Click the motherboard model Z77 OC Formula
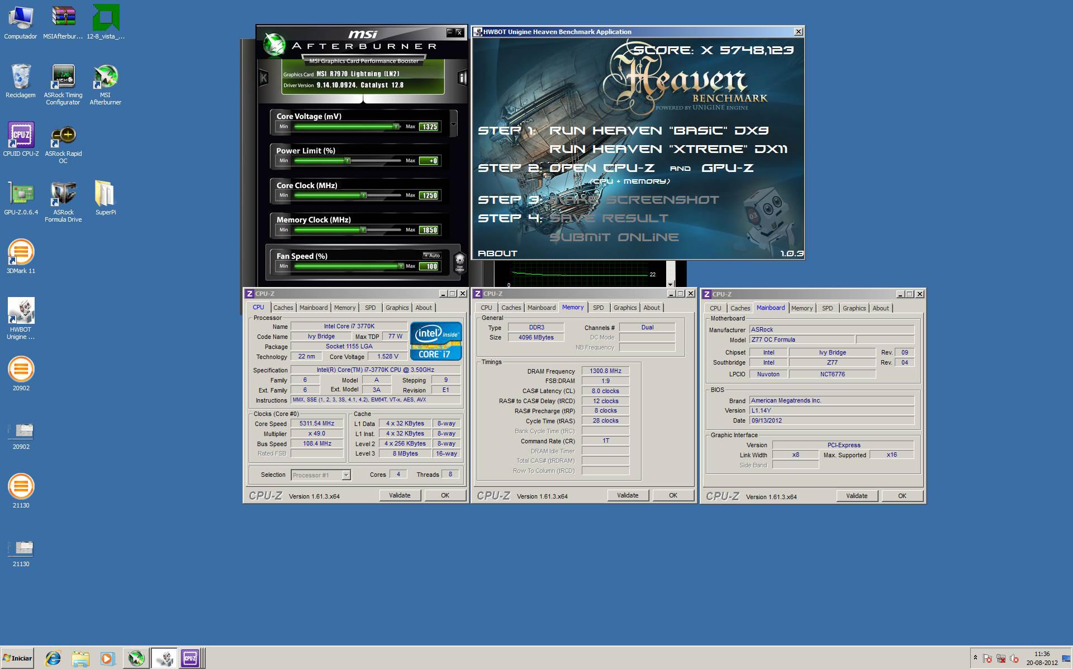This screenshot has width=1073, height=670. (x=801, y=339)
